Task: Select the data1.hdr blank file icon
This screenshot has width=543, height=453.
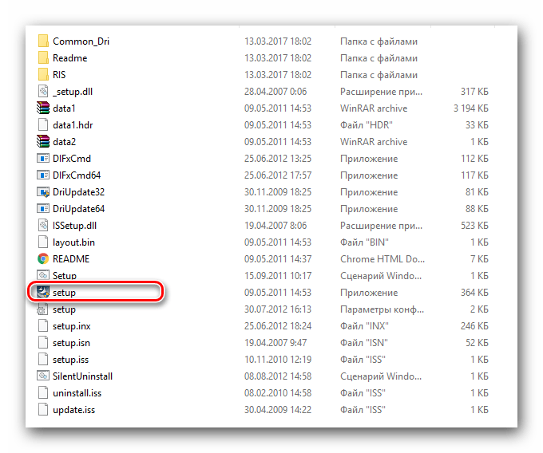Action: point(43,125)
